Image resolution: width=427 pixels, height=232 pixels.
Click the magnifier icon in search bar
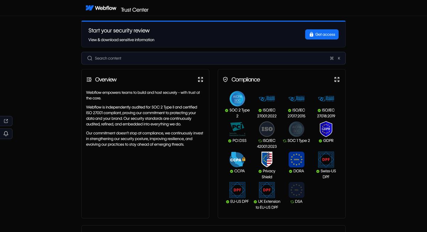click(90, 58)
